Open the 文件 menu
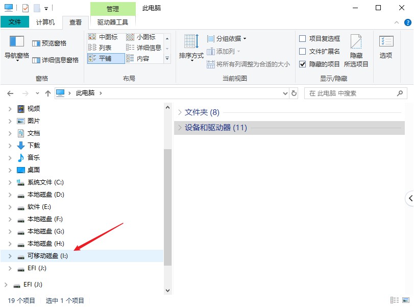Viewport: 414px width, 307px height. (x=15, y=22)
